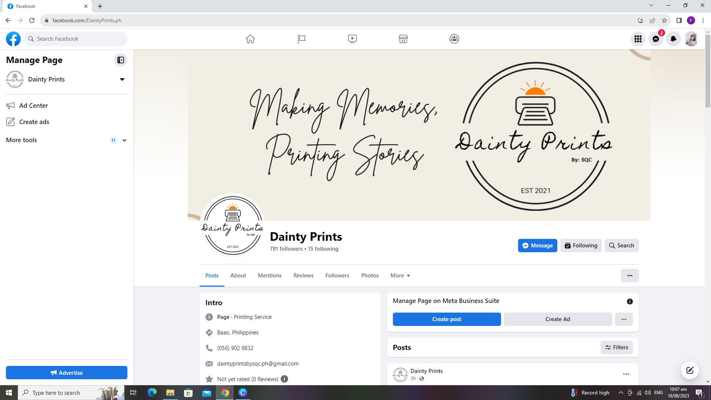Open the Chrome tab search dropdown
This screenshot has height=400, width=711.
[651, 6]
